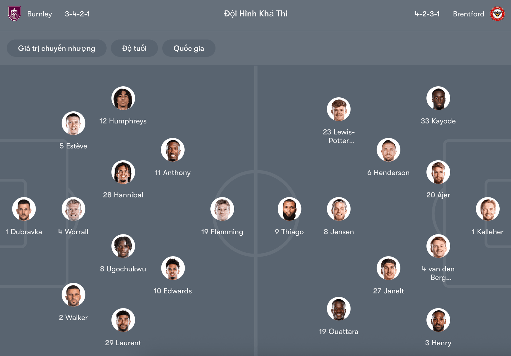Open Kayode's player portrait

click(438, 98)
